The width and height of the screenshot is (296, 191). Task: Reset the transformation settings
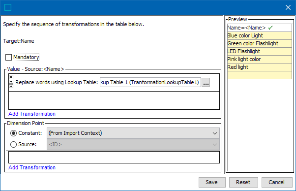243,182
